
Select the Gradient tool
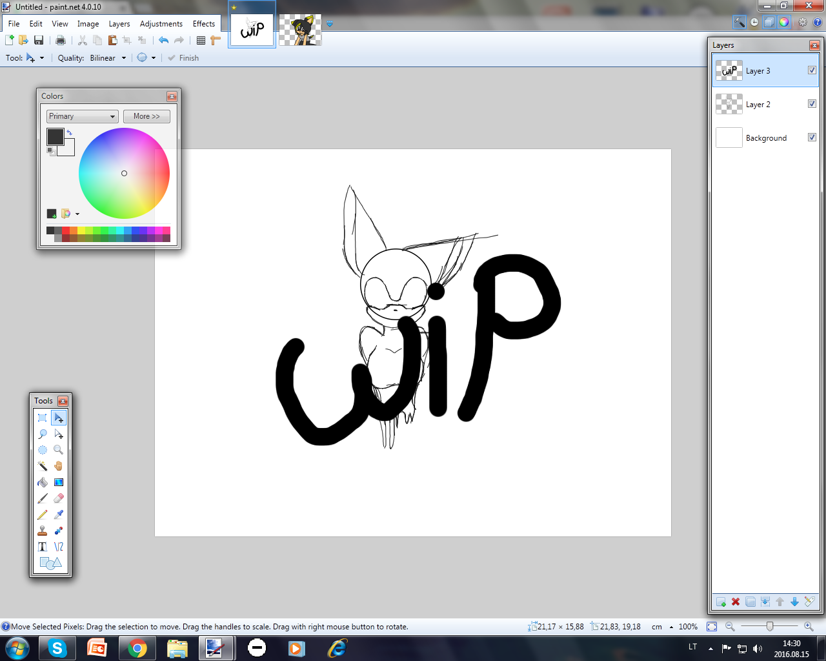[59, 482]
